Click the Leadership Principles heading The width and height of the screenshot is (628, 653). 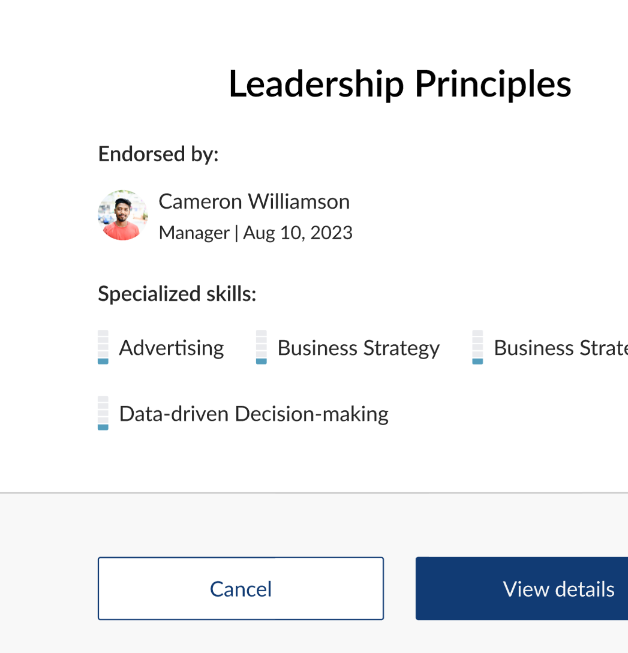click(400, 85)
